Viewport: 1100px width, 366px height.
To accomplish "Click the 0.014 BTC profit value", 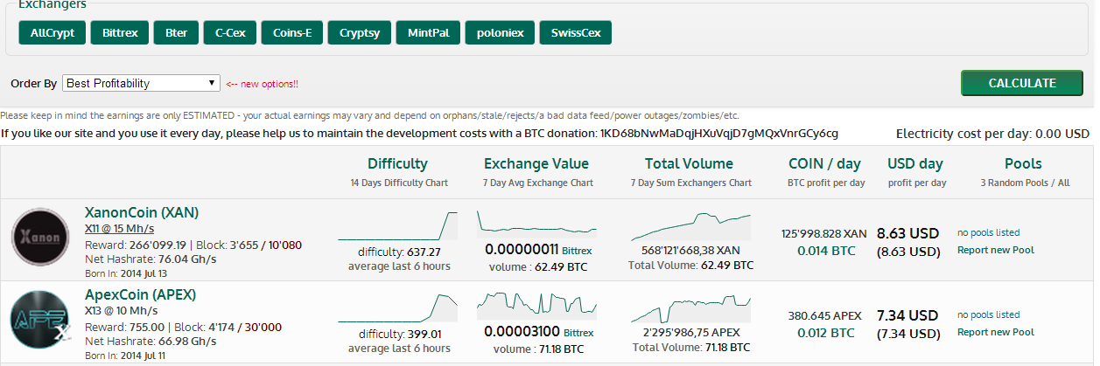I will pyautogui.click(x=826, y=251).
